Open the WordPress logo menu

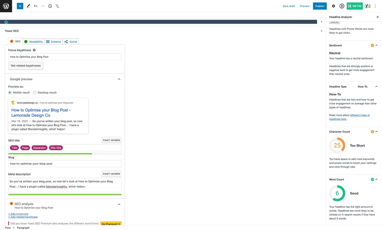6,6
